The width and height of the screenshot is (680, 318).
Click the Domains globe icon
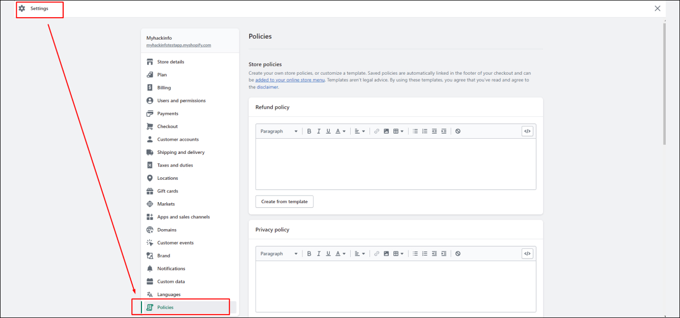coord(150,230)
